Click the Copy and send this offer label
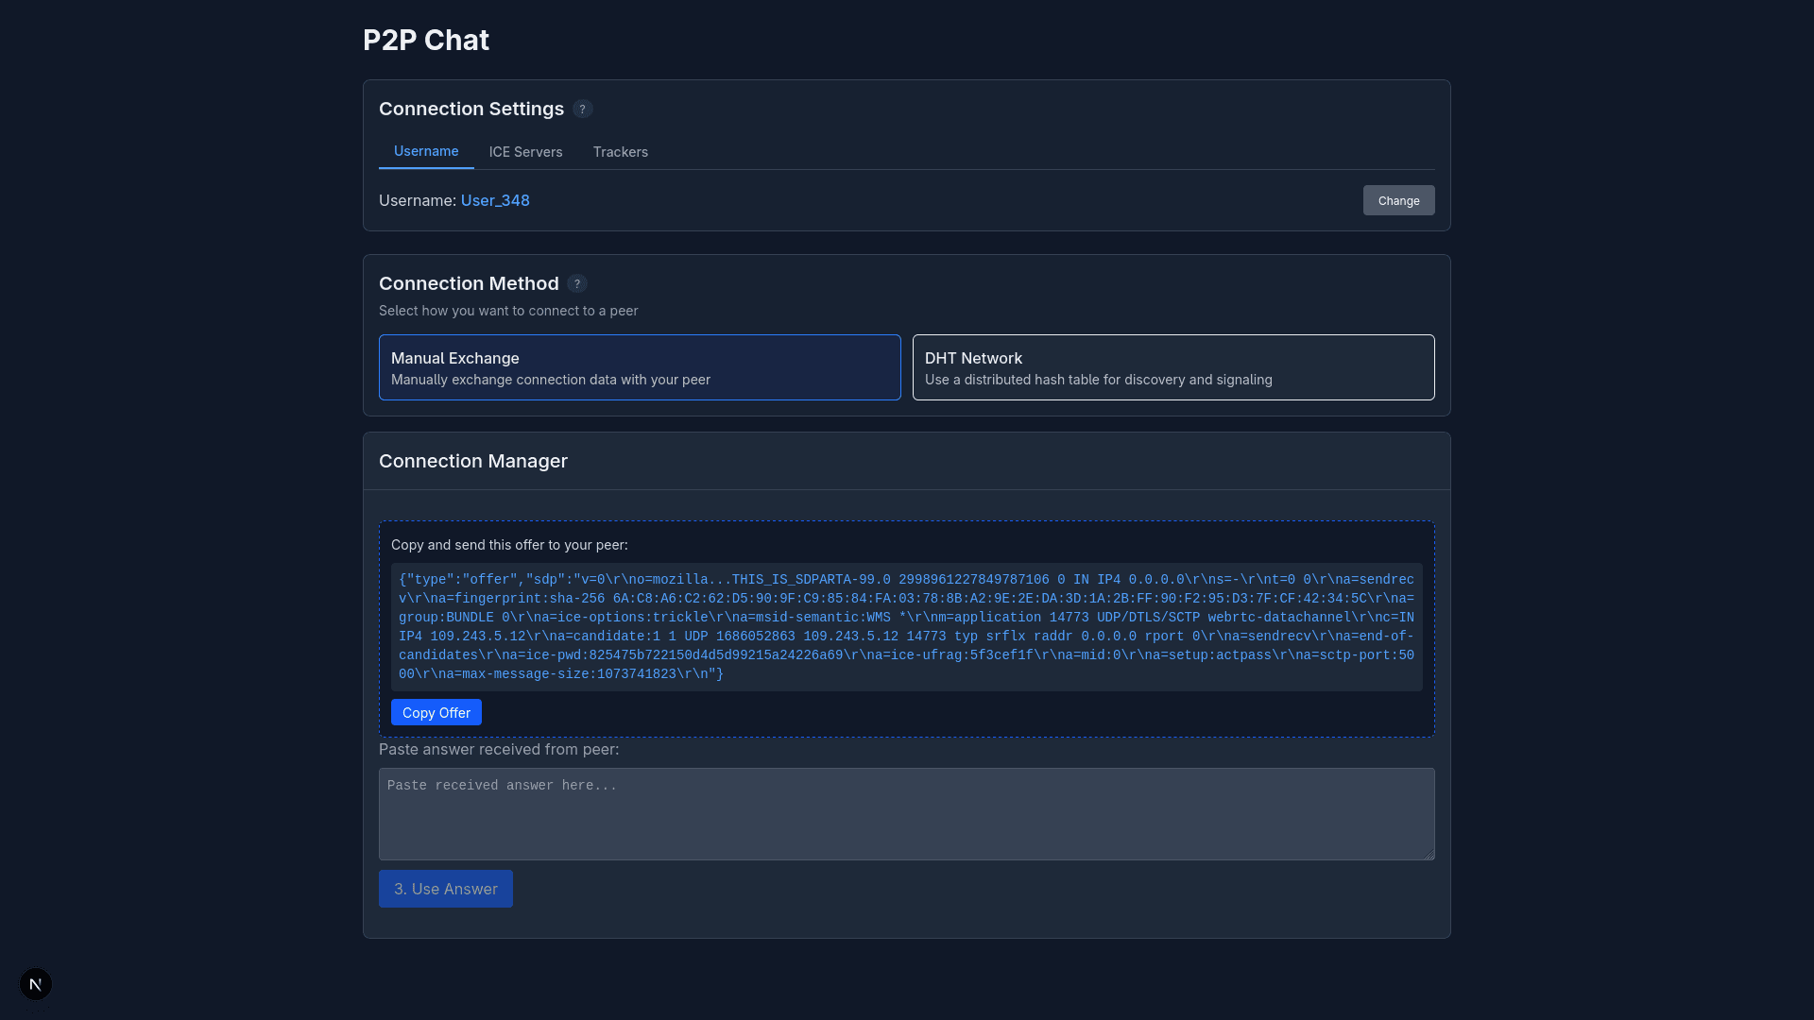1814x1020 pixels. (x=510, y=545)
